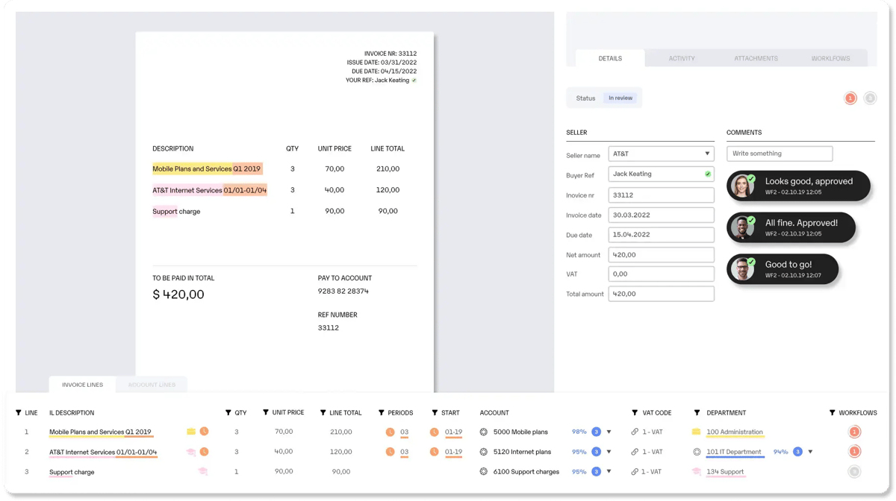Click the red notification badge beside Status
Viewport: 896px width, 501px height.
(850, 98)
